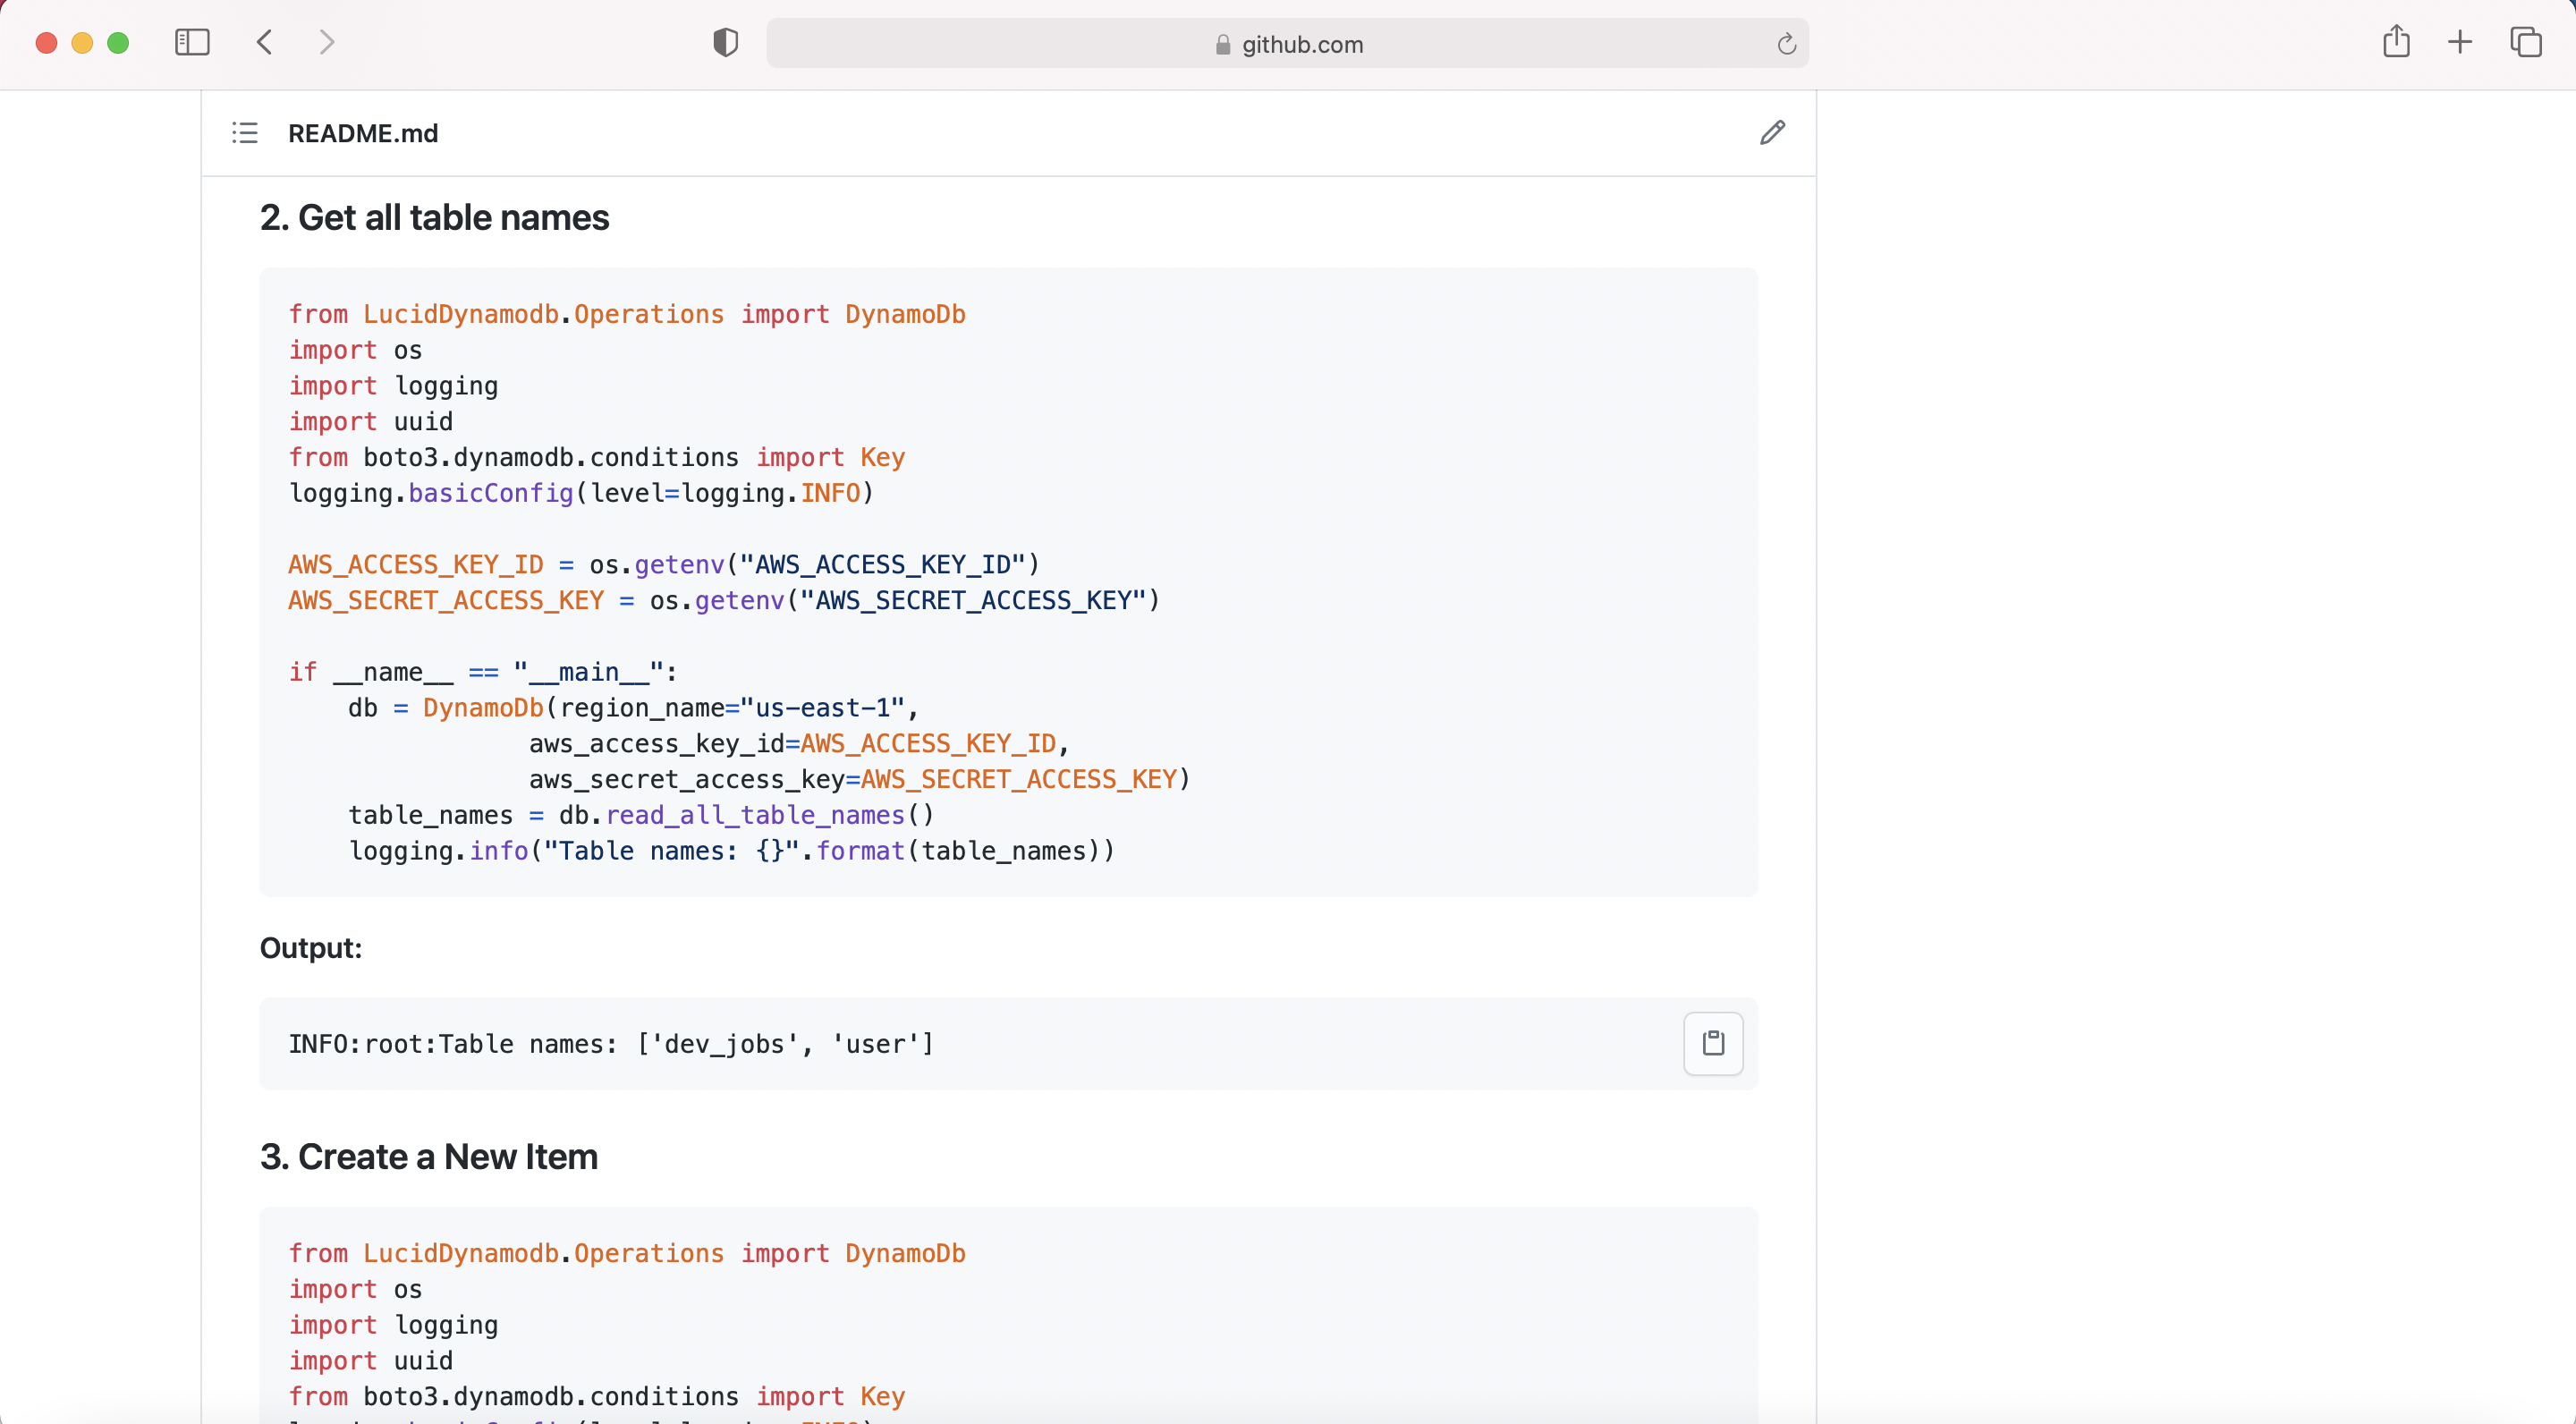
Task: Open a new browser tab
Action: (x=2460, y=42)
